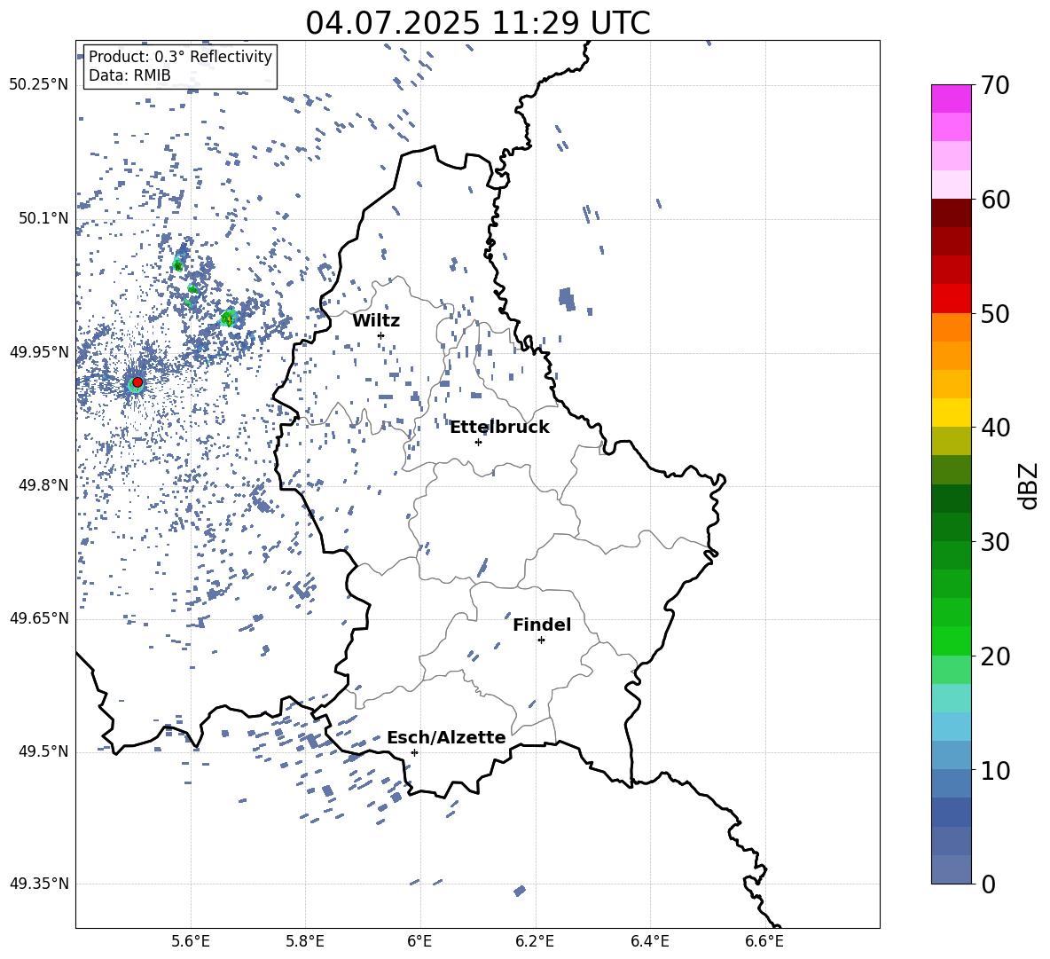
Task: Click the Findel station cross marker
Action: [x=541, y=641]
